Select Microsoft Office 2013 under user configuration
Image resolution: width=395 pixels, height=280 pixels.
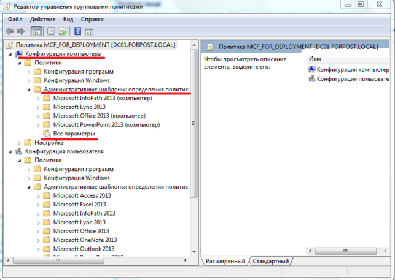pyautogui.click(x=81, y=231)
